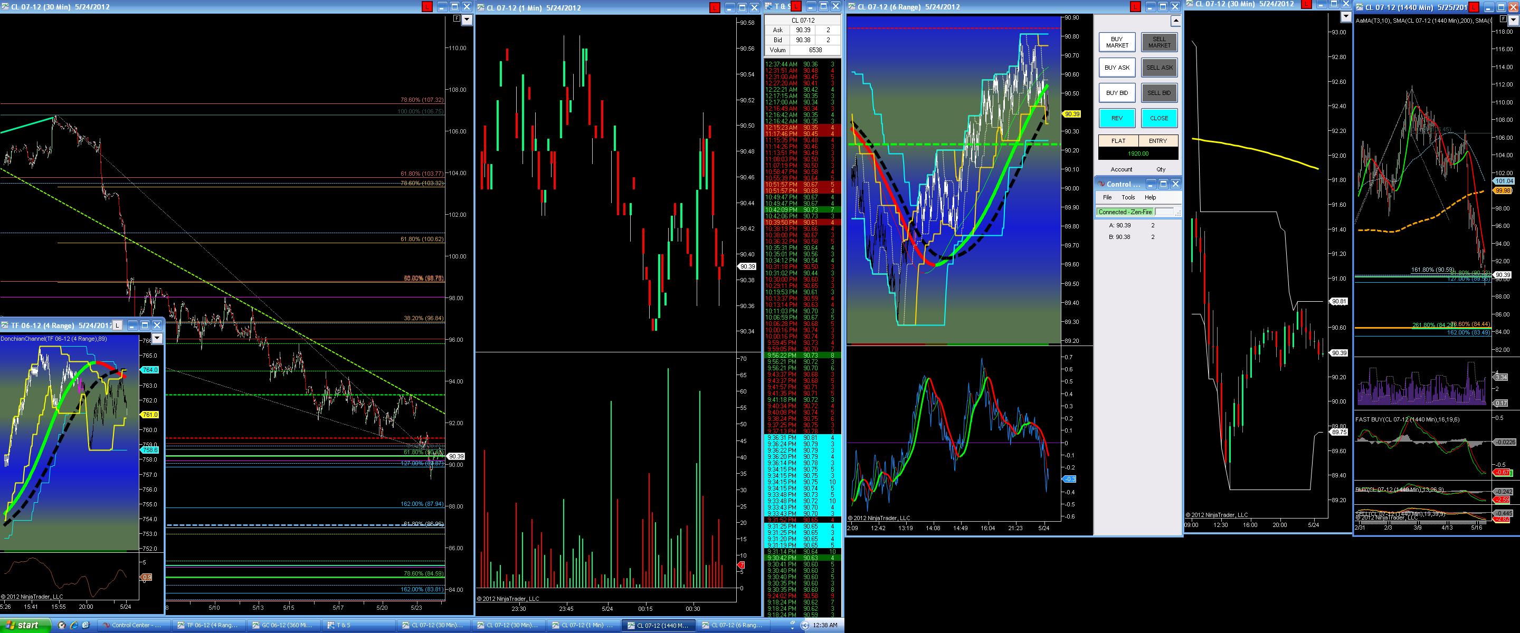Image resolution: width=1520 pixels, height=633 pixels.
Task: Click the red L link icon on the T & S window
Action: point(796,6)
